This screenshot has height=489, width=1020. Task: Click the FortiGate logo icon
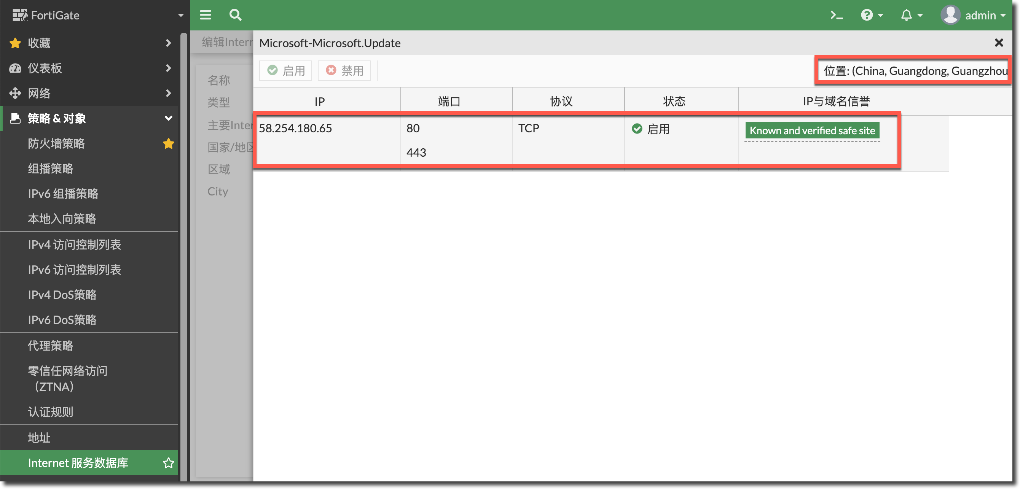click(20, 15)
